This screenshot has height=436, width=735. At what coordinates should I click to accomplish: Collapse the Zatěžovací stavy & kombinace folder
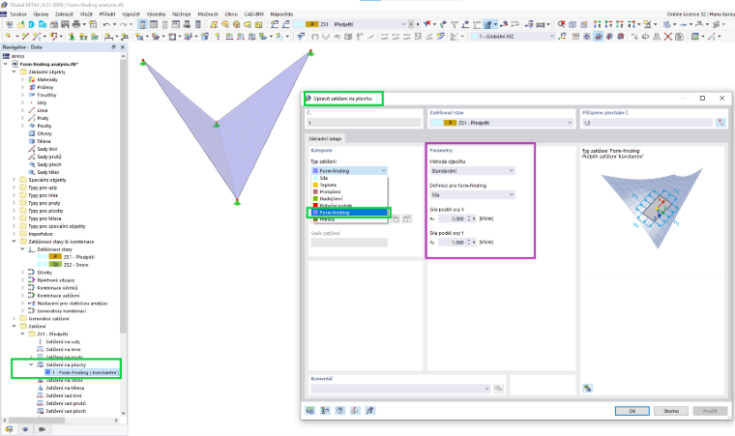click(14, 242)
